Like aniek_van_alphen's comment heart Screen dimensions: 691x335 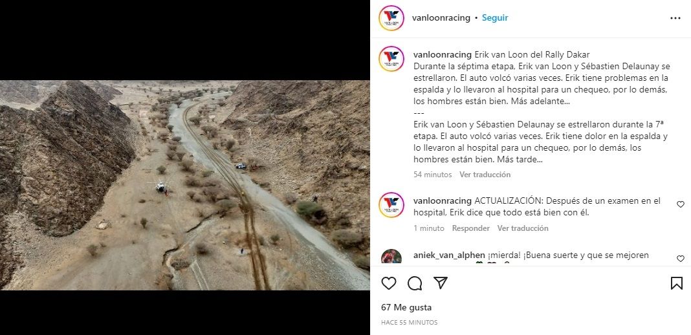click(681, 259)
